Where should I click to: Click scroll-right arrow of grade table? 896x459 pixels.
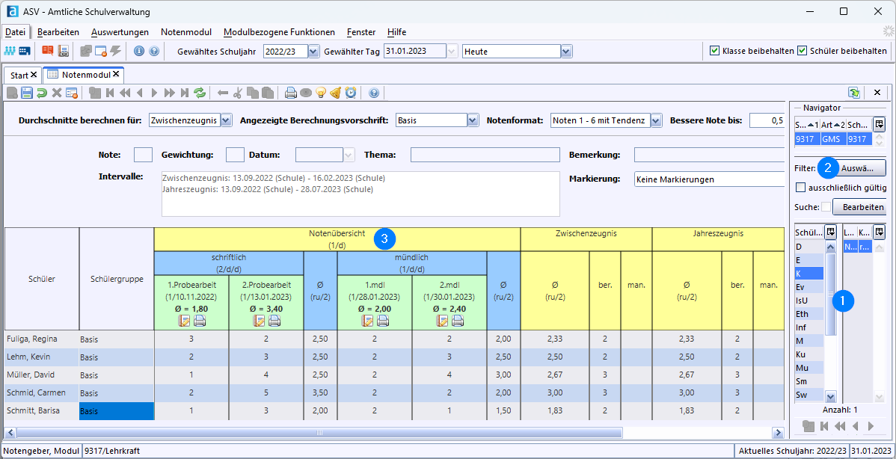(778, 432)
